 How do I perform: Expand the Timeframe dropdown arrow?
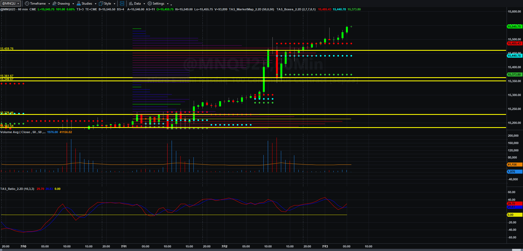(x=49, y=4)
